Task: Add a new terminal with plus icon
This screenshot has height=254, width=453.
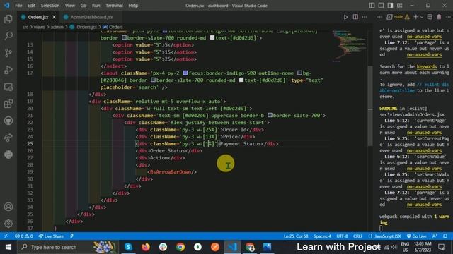Action: pos(415,17)
